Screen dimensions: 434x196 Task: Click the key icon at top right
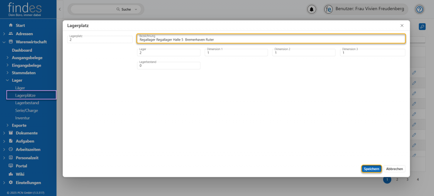coord(422,27)
